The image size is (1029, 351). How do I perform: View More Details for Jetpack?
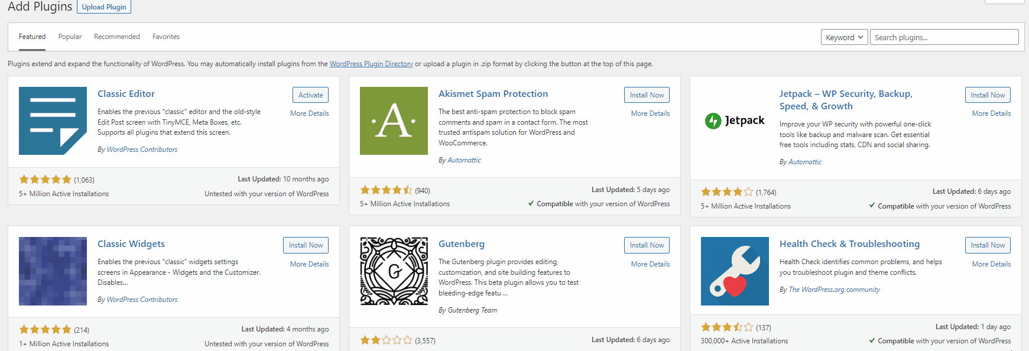coord(991,113)
